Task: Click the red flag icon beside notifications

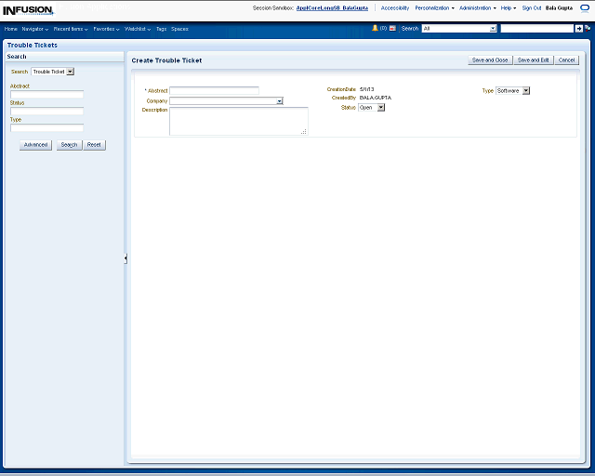Action: pos(392,29)
